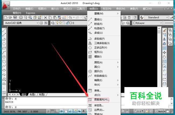Click the Workspace Settings gear icon

[41, 23]
